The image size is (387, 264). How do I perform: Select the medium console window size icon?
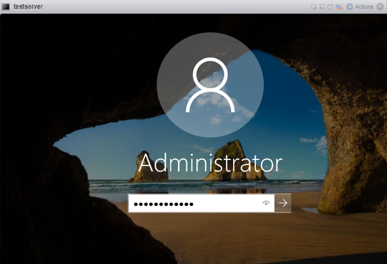tap(322, 7)
